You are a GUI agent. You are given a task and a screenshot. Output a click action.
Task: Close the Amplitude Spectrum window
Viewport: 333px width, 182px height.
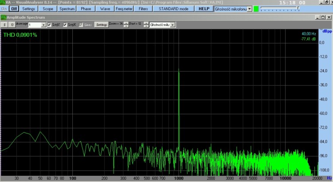click(329, 17)
